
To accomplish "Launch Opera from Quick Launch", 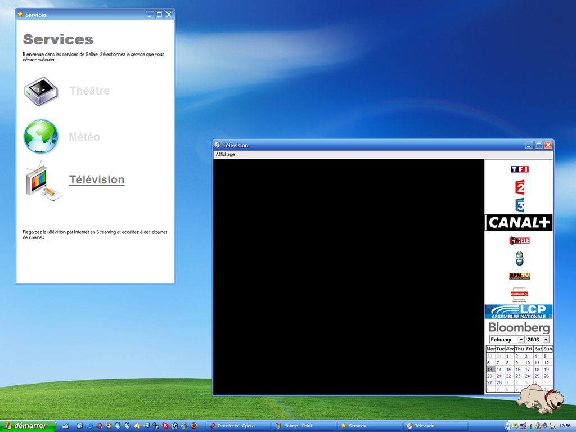I will (99, 426).
